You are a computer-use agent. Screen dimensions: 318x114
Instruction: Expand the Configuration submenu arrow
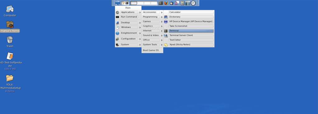click(140, 39)
